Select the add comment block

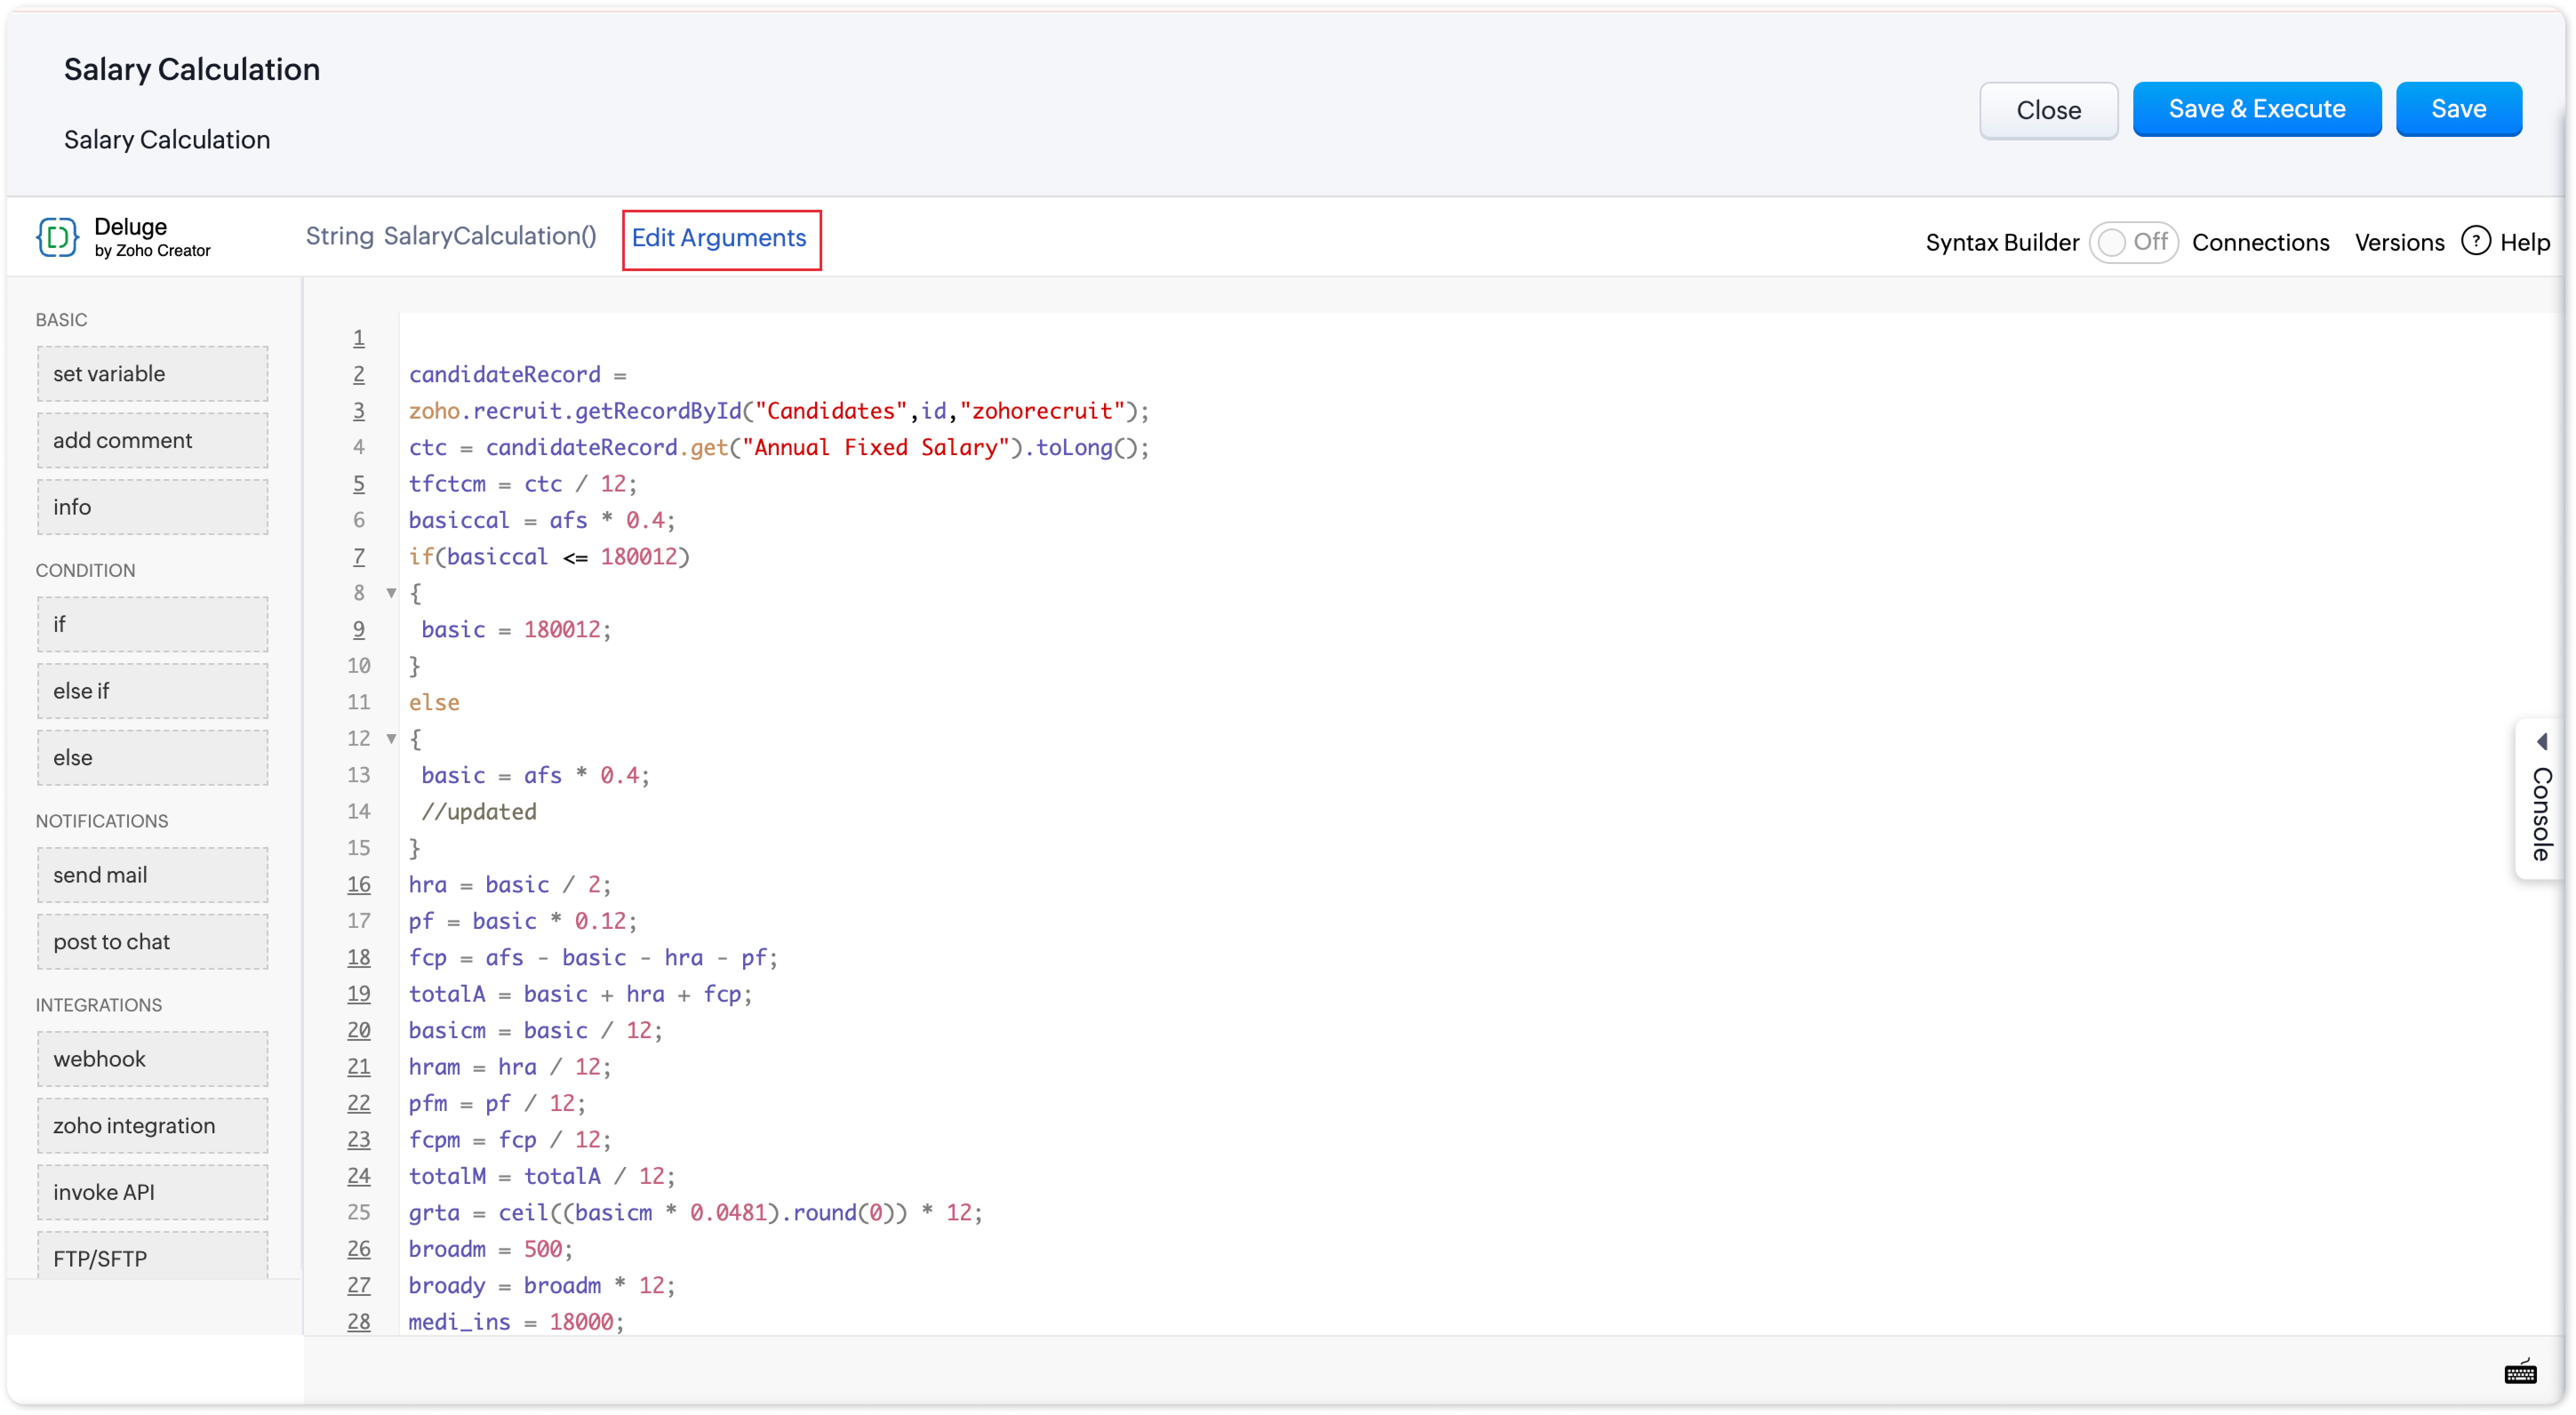pos(152,441)
